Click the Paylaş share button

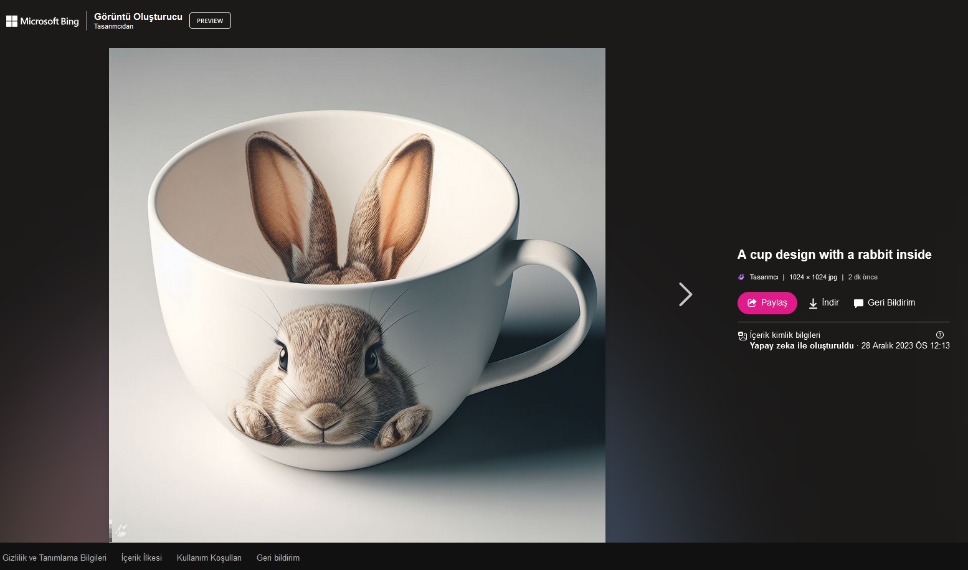point(767,303)
